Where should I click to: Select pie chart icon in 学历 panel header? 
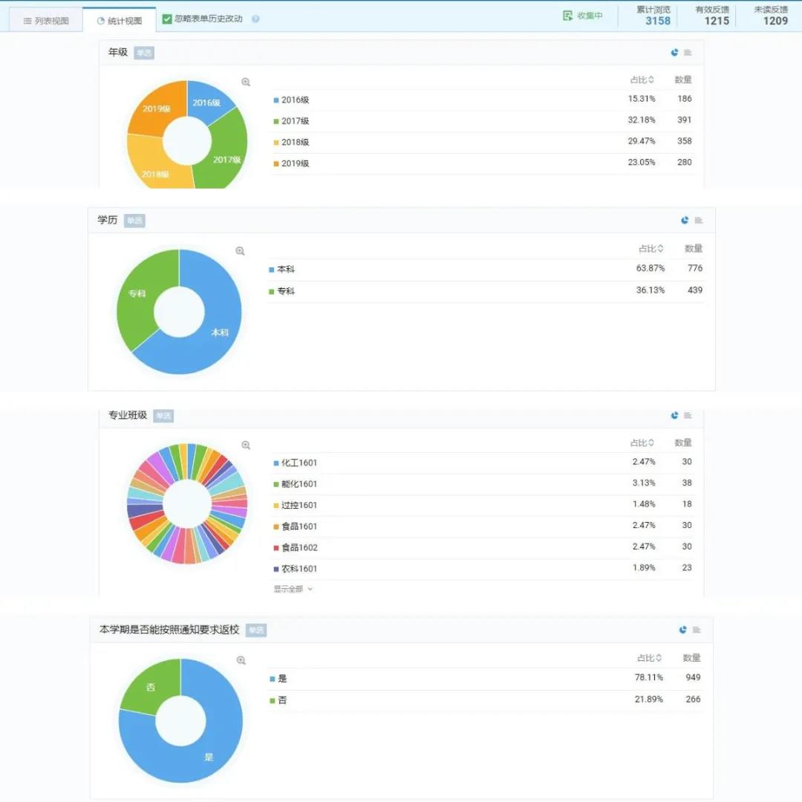point(685,221)
